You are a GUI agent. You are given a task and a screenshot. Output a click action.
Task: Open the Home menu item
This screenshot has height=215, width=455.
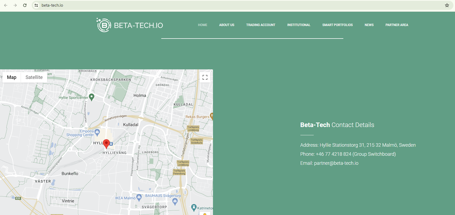point(202,25)
